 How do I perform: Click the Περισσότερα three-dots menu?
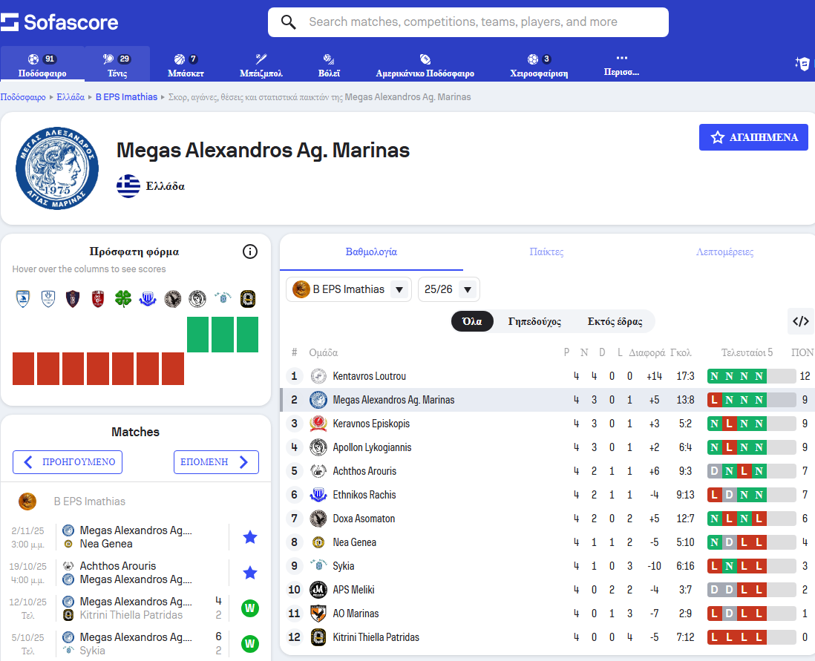(x=621, y=65)
